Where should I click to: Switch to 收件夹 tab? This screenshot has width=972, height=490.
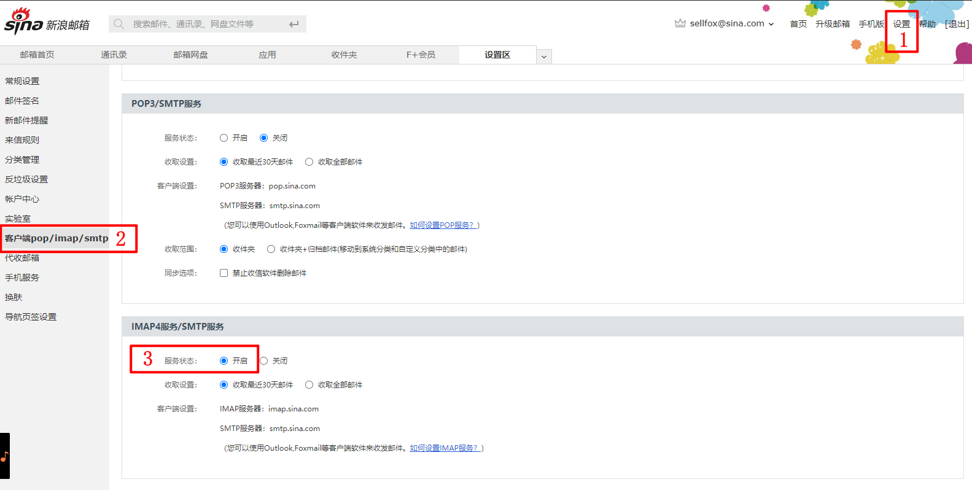344,55
